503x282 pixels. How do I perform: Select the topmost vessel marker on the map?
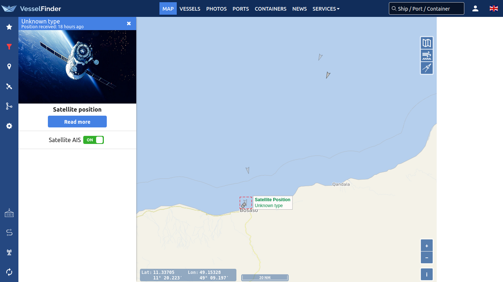click(x=320, y=57)
